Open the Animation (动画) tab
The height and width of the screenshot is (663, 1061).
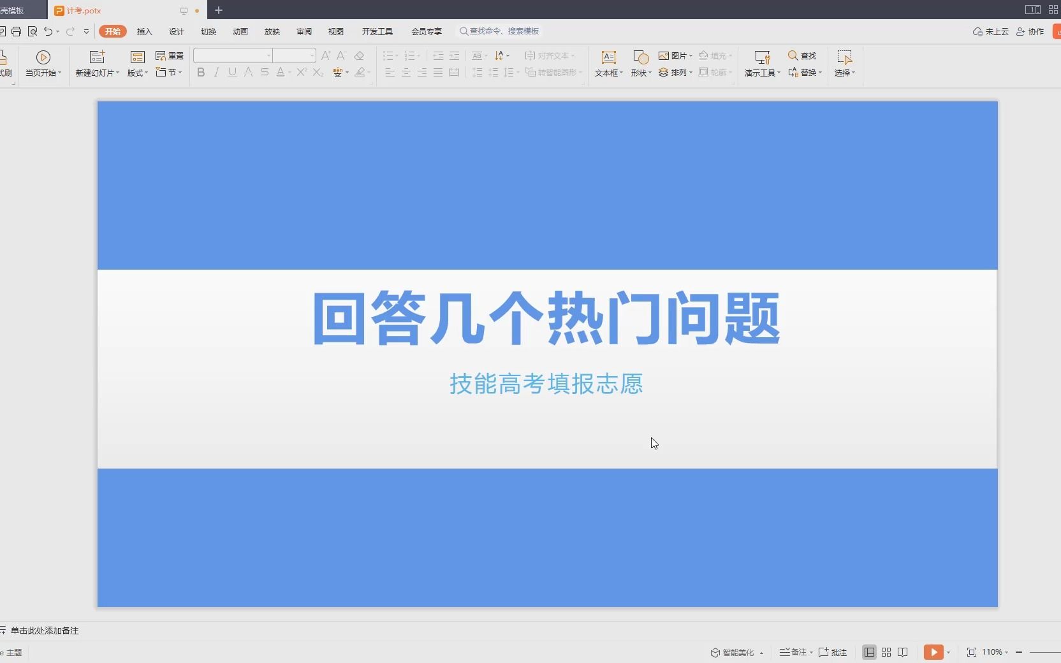240,31
